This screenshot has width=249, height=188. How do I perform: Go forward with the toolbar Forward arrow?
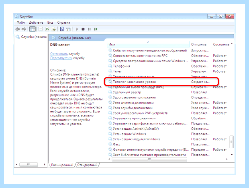(24, 29)
